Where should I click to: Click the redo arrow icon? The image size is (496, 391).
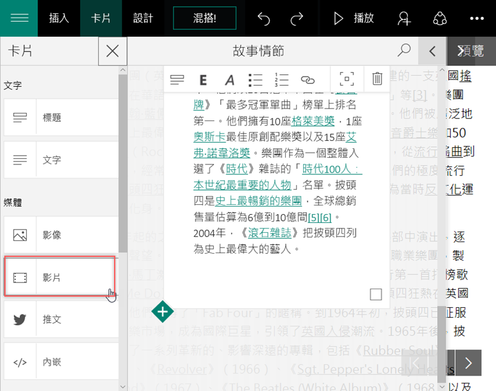point(297,19)
